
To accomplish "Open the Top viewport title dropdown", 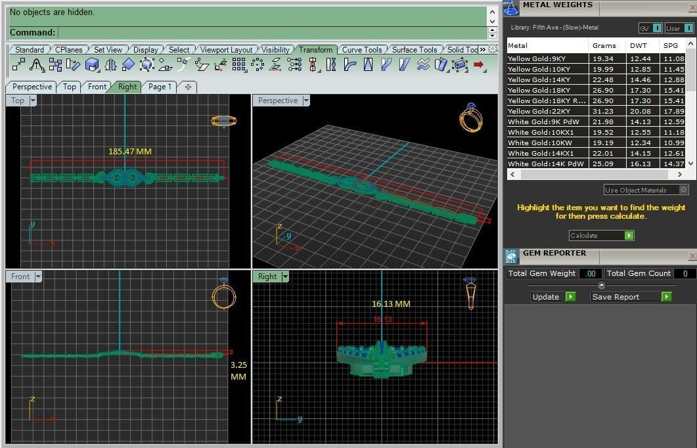I will click(32, 101).
